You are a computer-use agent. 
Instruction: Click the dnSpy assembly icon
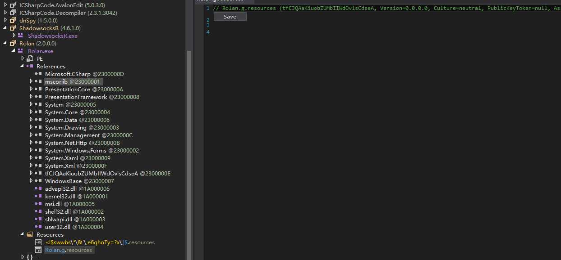click(13, 20)
